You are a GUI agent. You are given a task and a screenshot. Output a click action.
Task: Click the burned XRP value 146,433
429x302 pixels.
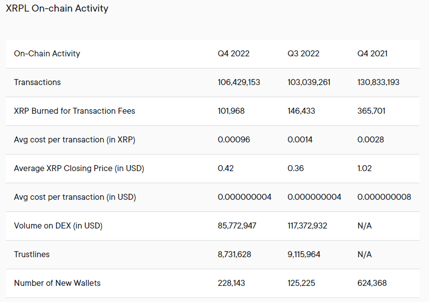pyautogui.click(x=301, y=111)
